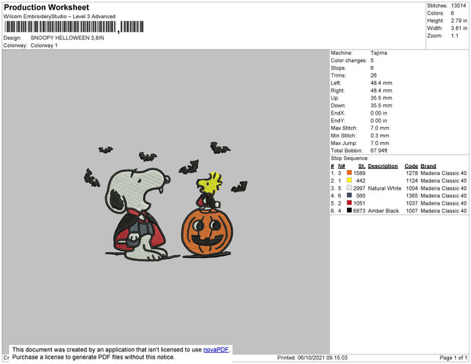Click the 'St.' column header
Image resolution: width=471 pixels, height=364 pixels.
362,166
